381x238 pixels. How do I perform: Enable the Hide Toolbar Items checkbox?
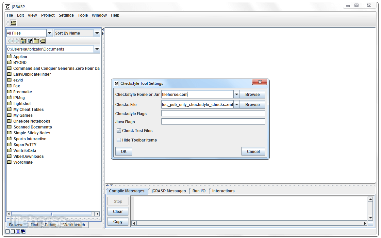click(x=119, y=140)
